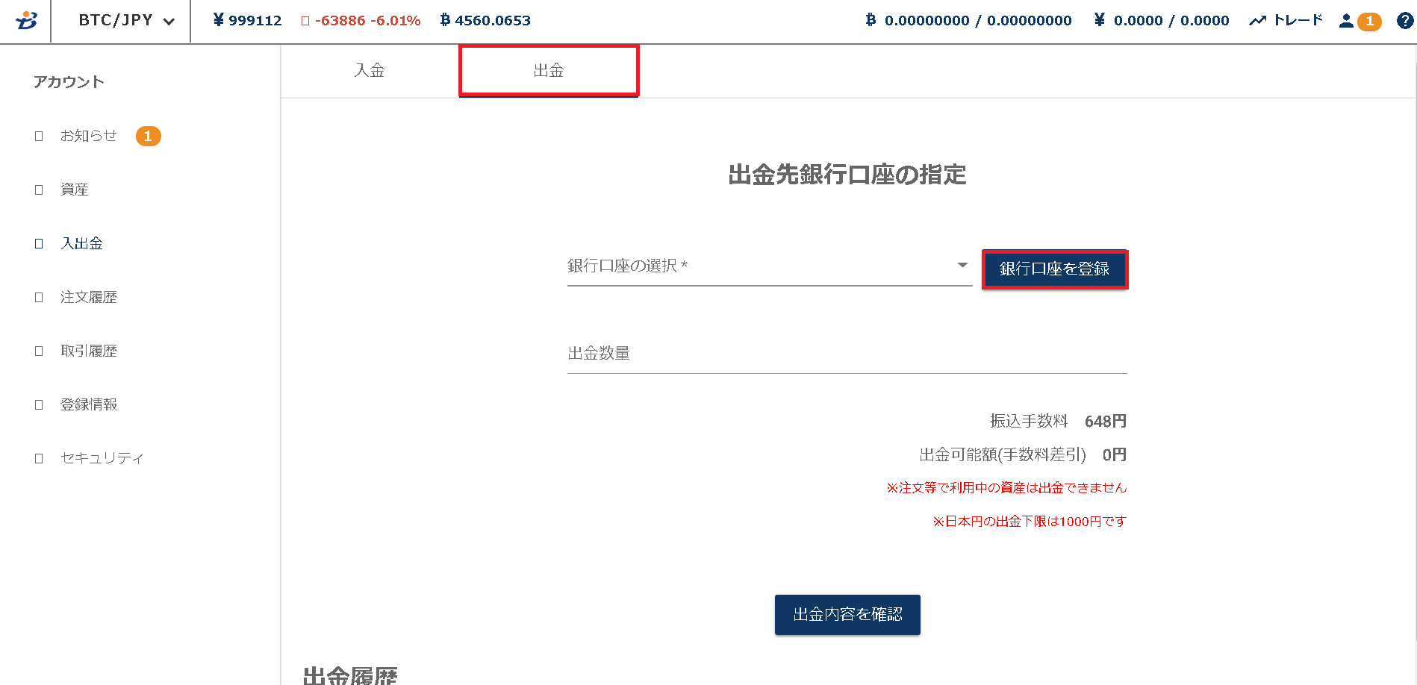The width and height of the screenshot is (1417, 685).
Task: Open セキュリティ settings in sidebar
Action: click(x=102, y=458)
